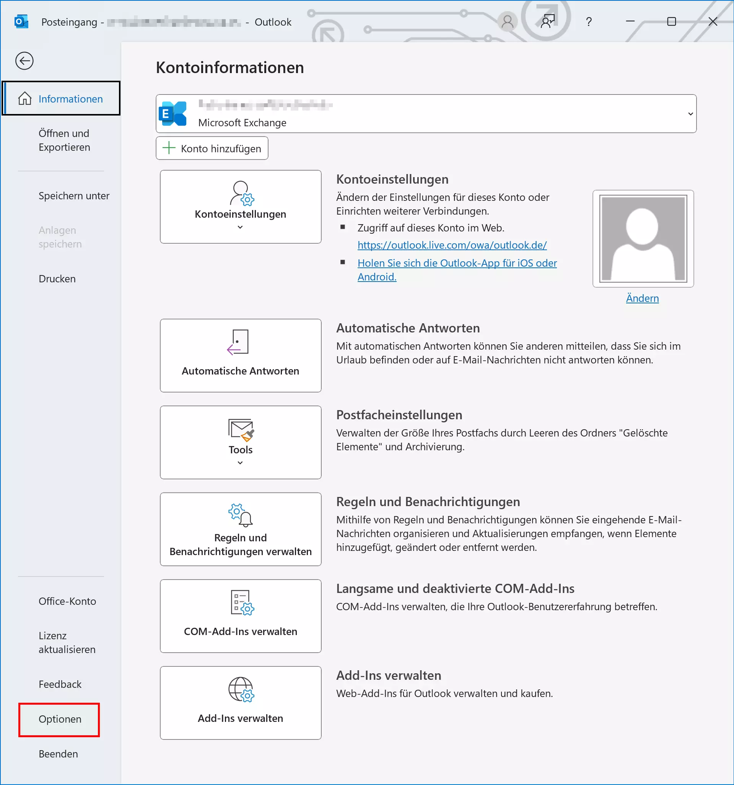Viewport: 734px width, 785px height.
Task: Click Beenden to quit Outlook
Action: tap(59, 754)
